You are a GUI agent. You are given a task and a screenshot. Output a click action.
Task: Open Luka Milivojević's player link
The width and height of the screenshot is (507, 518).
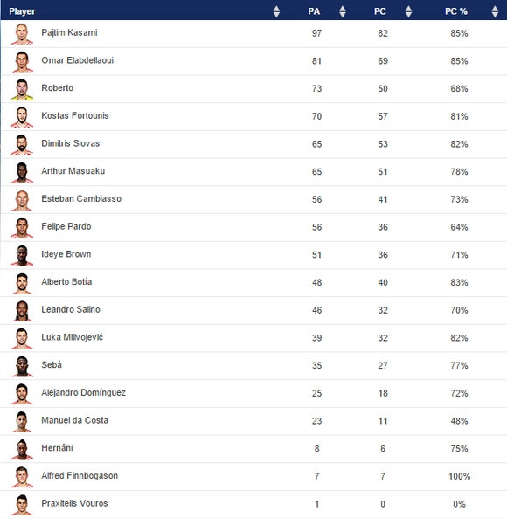(x=72, y=337)
